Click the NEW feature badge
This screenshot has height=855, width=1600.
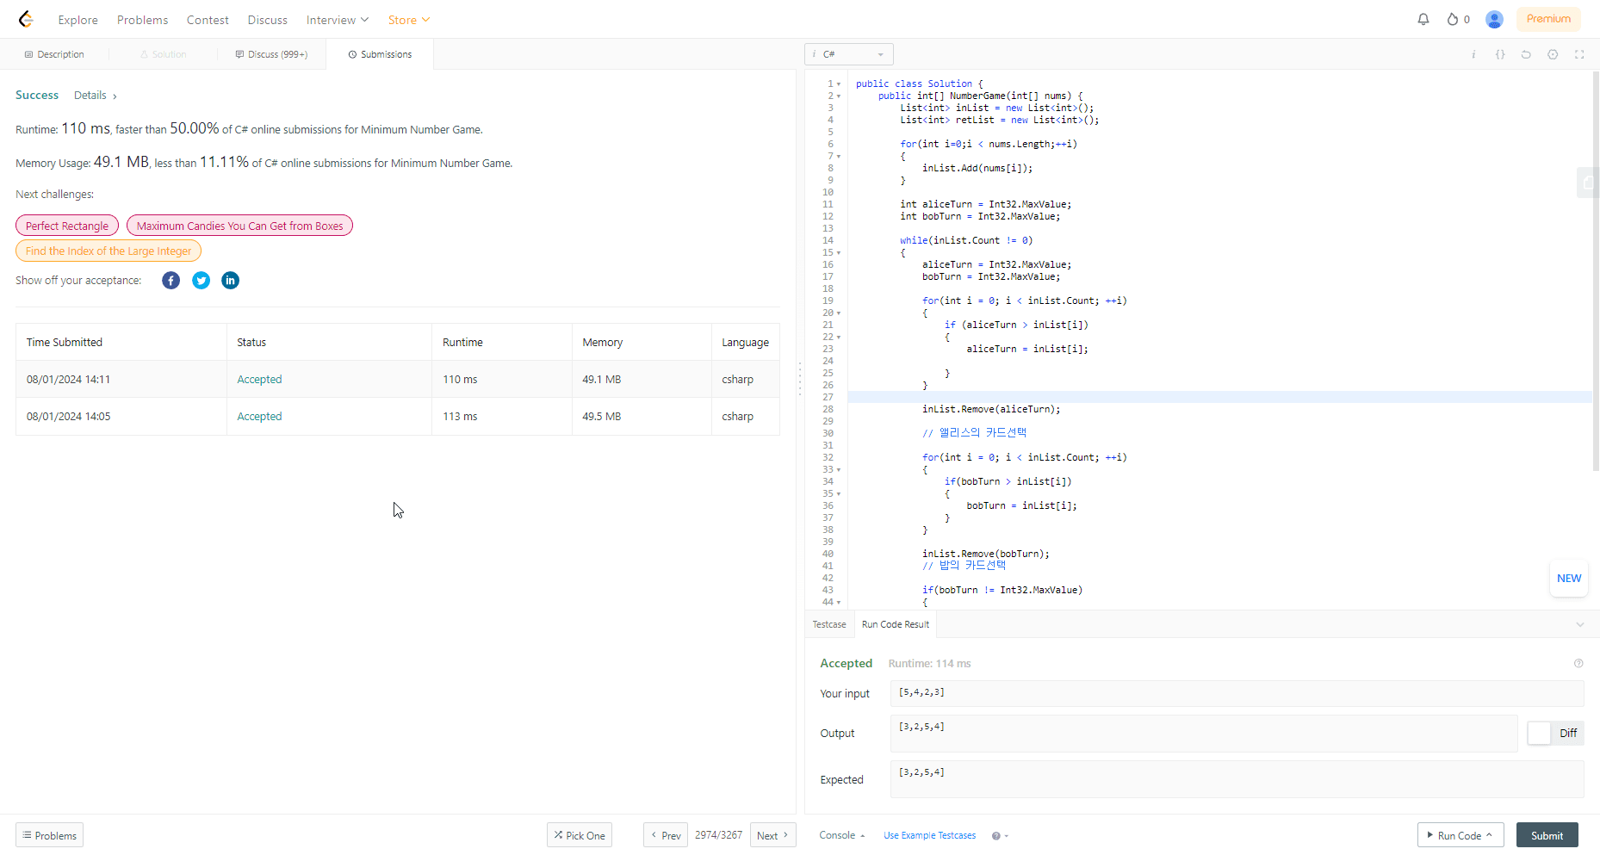[1569, 579]
